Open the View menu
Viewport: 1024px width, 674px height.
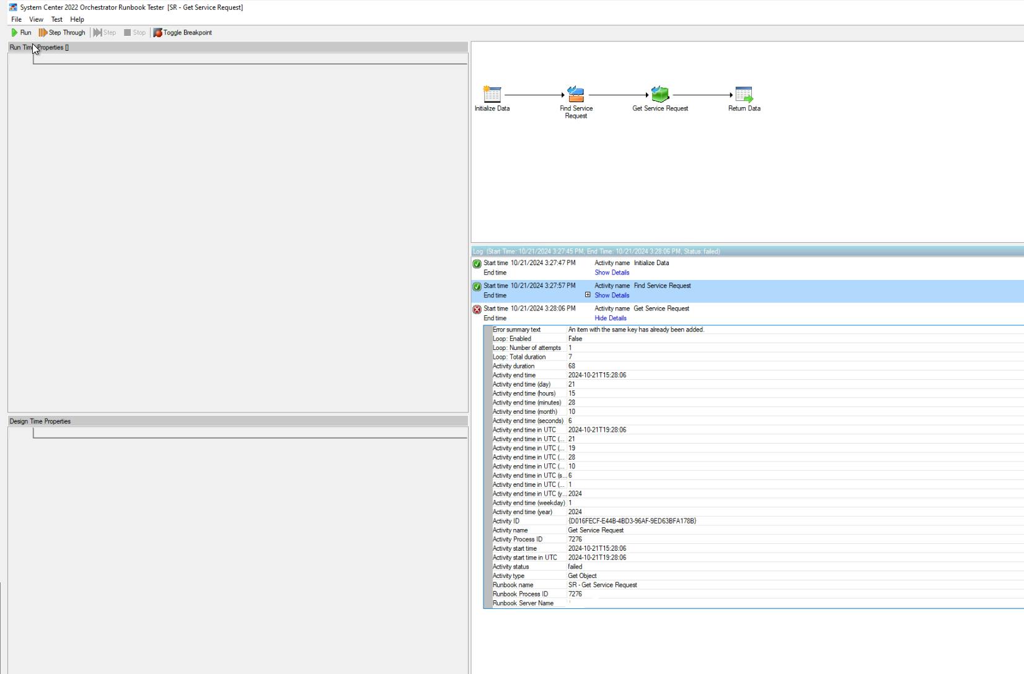tap(36, 20)
